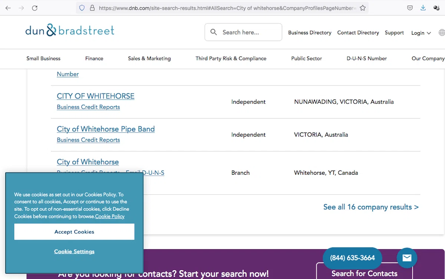Select 'Branch' type in Whitehorse Canada row
The width and height of the screenshot is (445, 279).
(x=240, y=173)
